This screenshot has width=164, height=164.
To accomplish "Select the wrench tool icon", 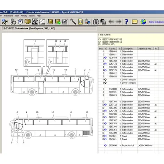I will point(73,22).
